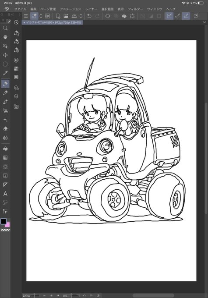
Task: Select the Eraser tool
Action: (x=5, y=129)
